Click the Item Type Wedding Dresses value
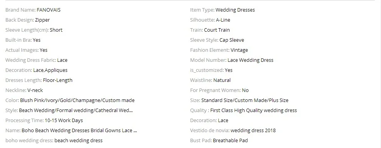This screenshot has height=148, width=381. click(235, 10)
